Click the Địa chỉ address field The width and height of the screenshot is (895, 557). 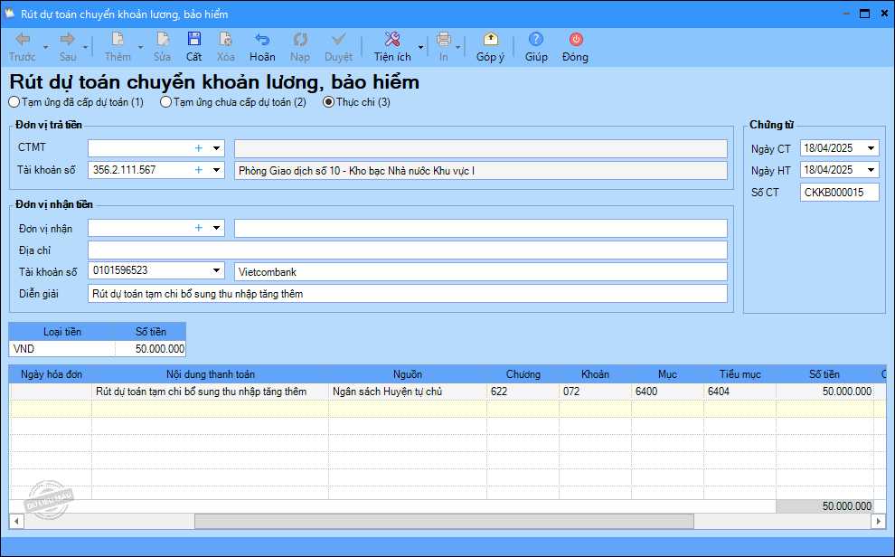click(408, 250)
